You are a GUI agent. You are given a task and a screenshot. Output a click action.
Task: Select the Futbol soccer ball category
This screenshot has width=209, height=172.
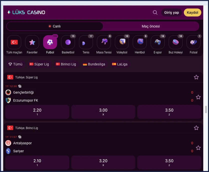point(50,42)
